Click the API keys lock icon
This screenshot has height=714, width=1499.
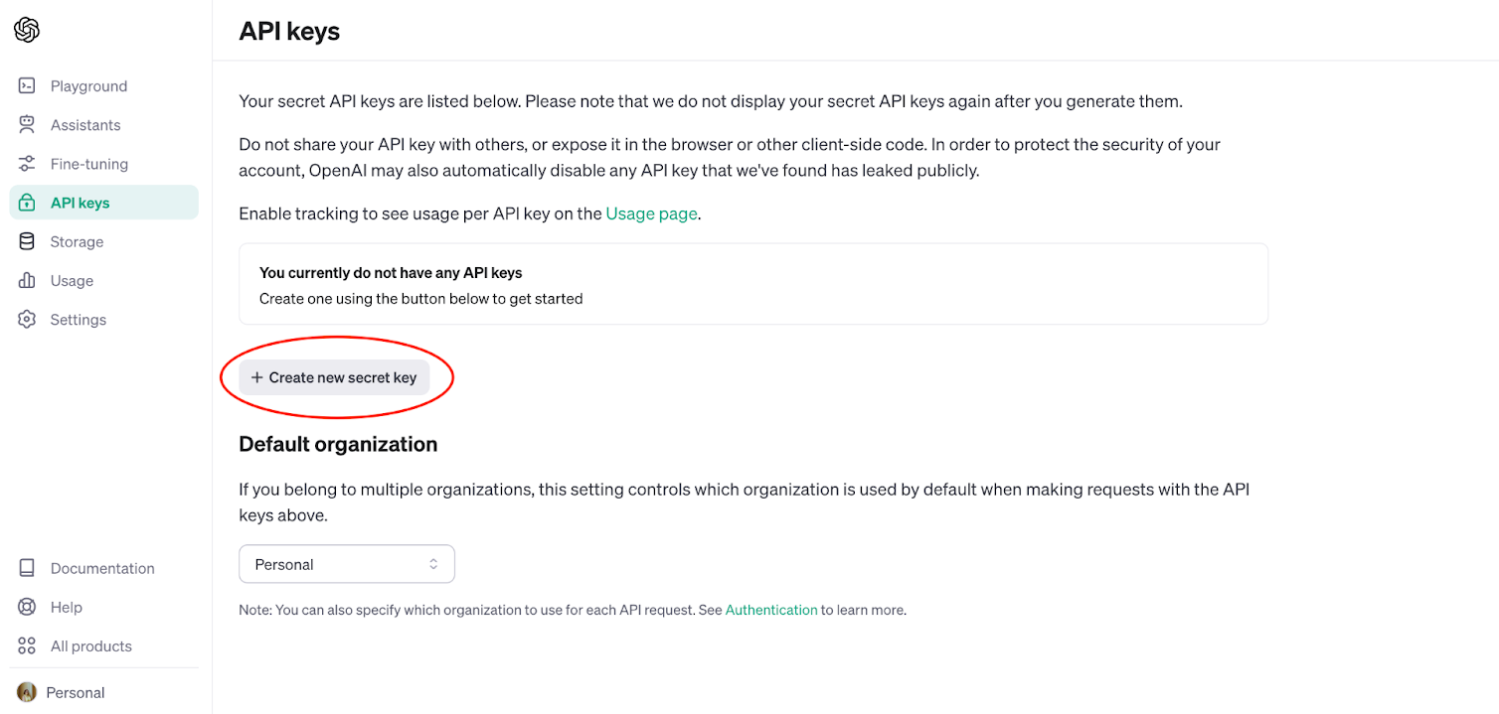(27, 202)
